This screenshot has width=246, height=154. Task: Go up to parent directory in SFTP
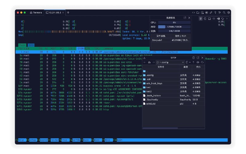point(193,63)
